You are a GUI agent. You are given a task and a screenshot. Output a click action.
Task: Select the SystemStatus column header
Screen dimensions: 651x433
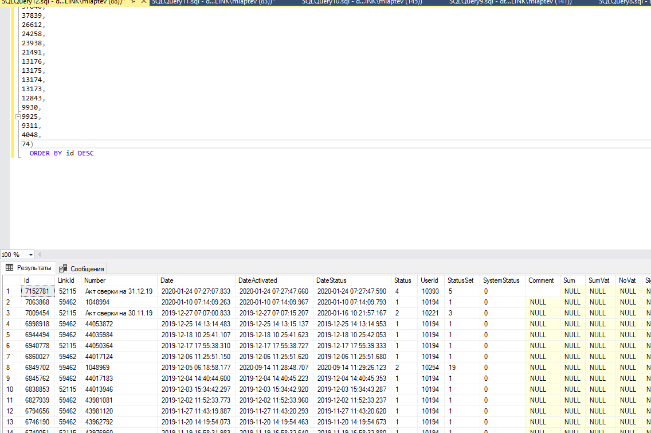click(x=503, y=280)
